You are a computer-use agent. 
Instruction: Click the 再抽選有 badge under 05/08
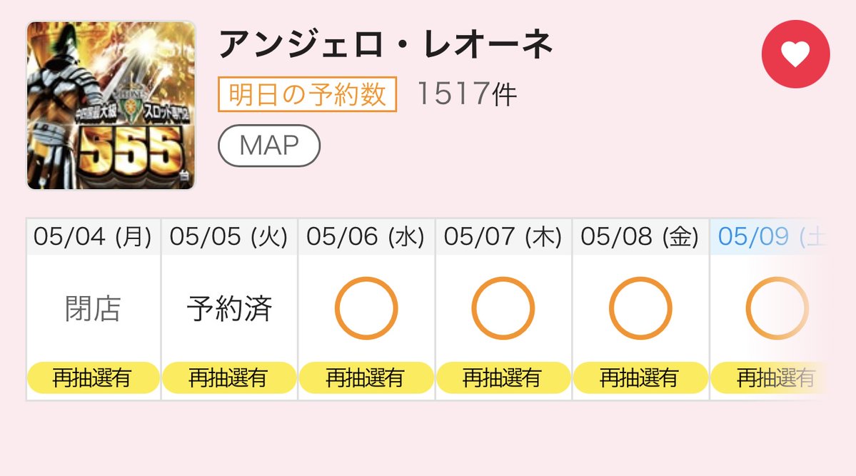[x=640, y=378]
